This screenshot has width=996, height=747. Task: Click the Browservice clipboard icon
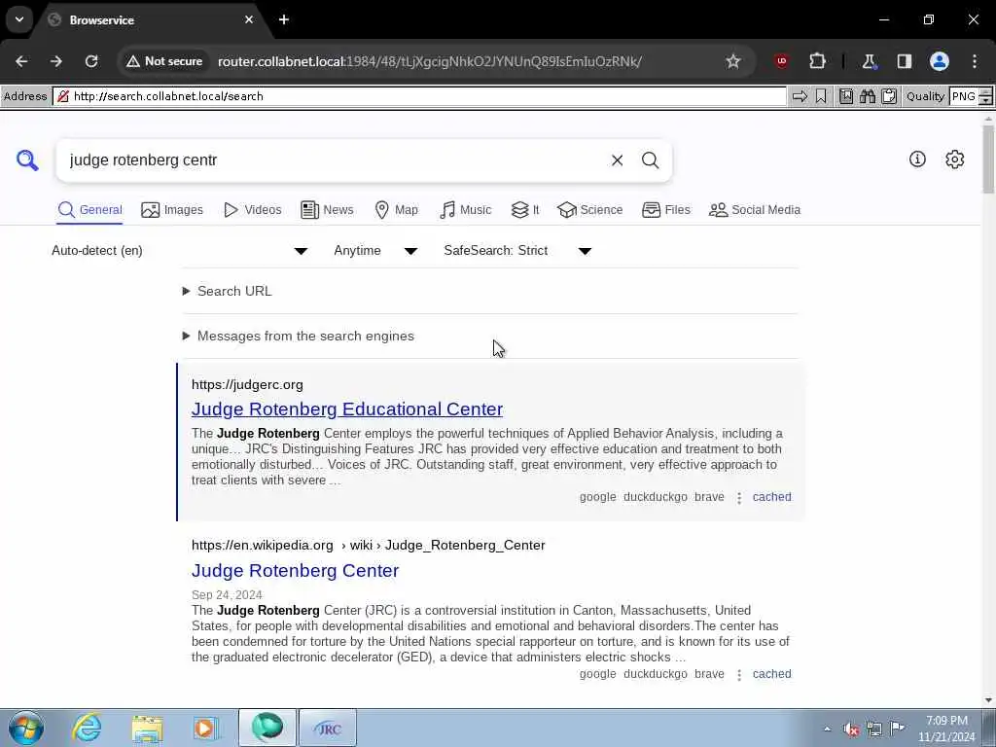(889, 96)
